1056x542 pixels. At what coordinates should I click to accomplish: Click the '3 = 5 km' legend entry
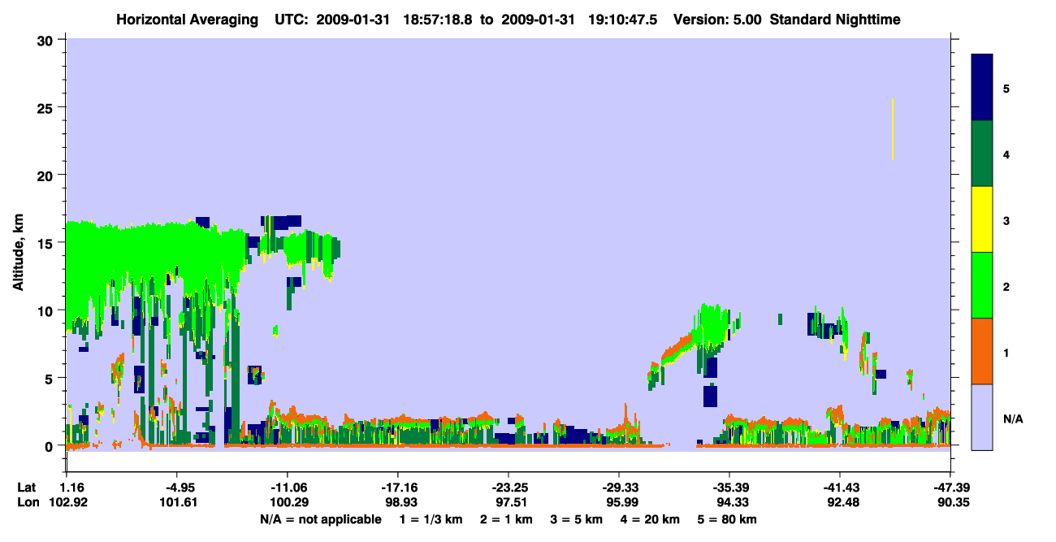click(x=578, y=519)
